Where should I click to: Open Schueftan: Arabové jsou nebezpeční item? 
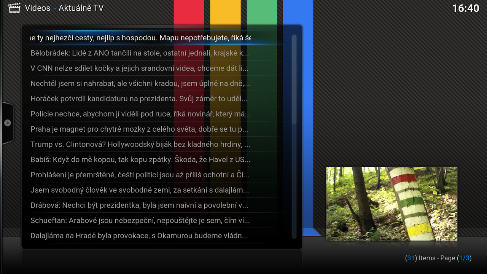pyautogui.click(x=139, y=221)
